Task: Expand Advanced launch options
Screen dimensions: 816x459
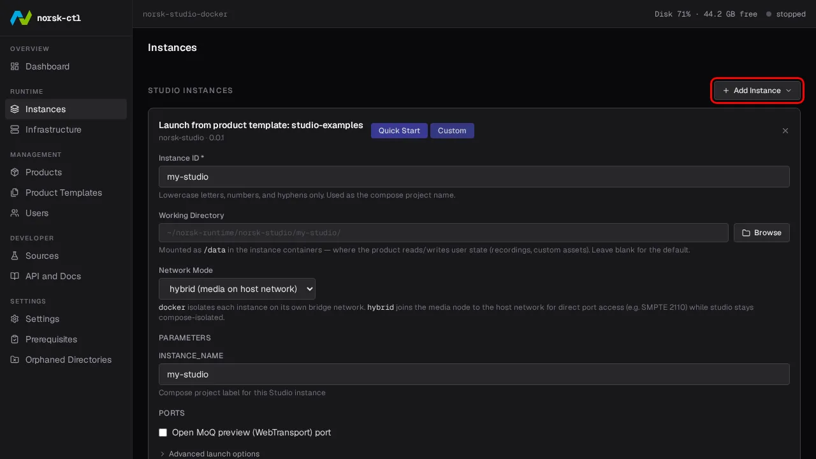Action: 209,454
